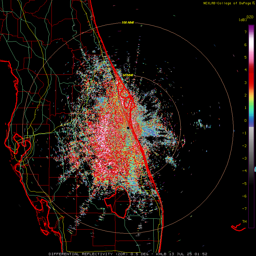Click the black KMLB radar site dot
256x256 pixels.
click(128, 128)
